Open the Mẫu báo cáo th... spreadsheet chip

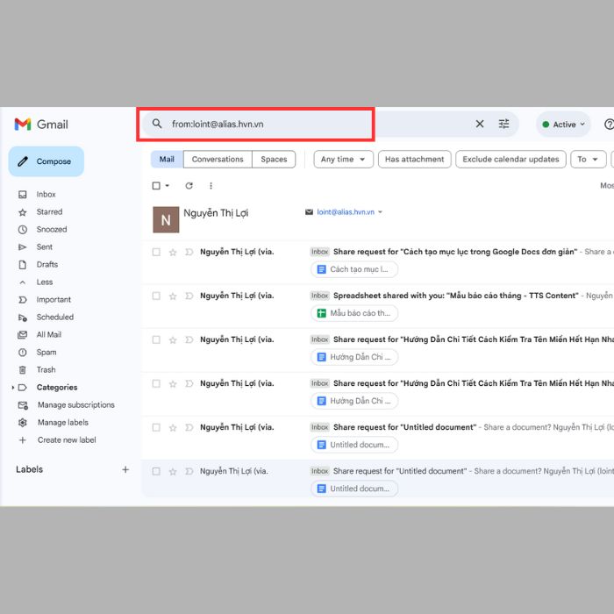354,313
